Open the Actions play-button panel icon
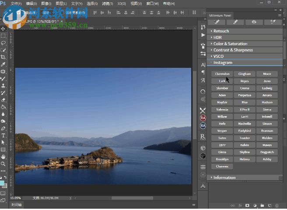 pos(203,35)
